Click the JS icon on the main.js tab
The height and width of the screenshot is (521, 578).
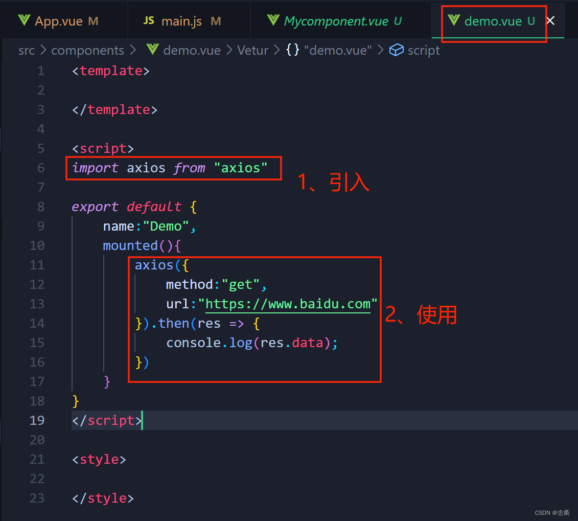[x=148, y=20]
